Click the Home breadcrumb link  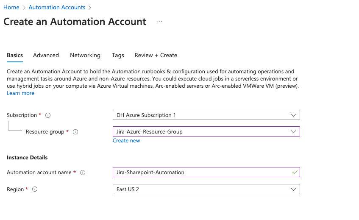(11, 7)
